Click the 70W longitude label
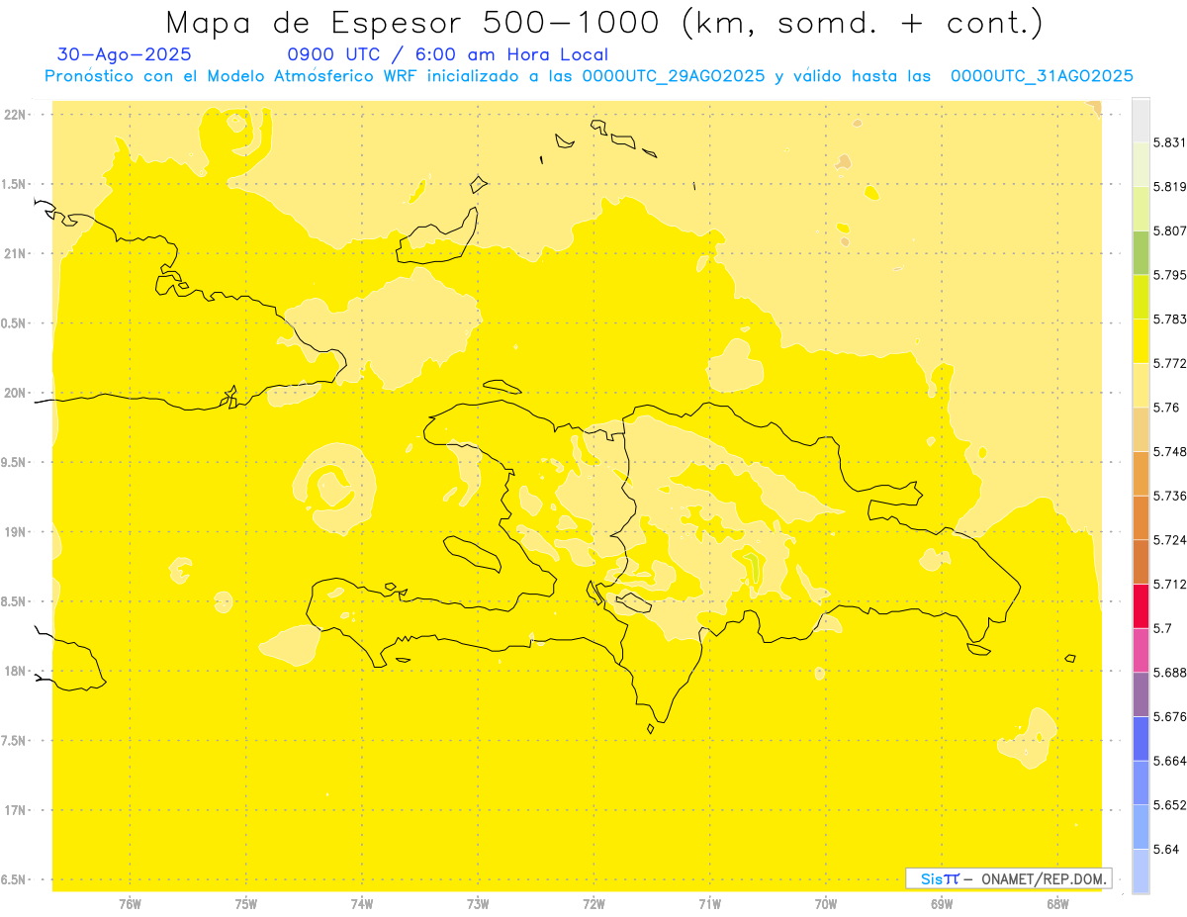The image size is (1187, 917). pyautogui.click(x=826, y=904)
